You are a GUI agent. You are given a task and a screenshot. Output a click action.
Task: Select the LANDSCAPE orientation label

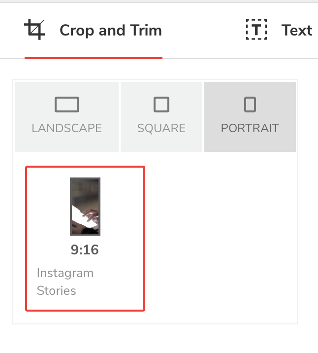pos(67,128)
